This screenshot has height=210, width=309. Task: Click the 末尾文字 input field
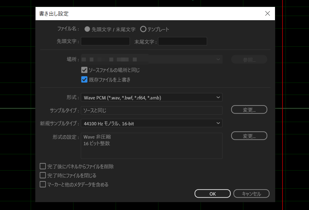[x=182, y=41]
